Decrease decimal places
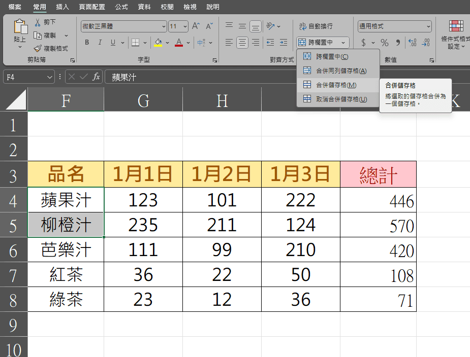This screenshot has width=470, height=357. point(426,43)
